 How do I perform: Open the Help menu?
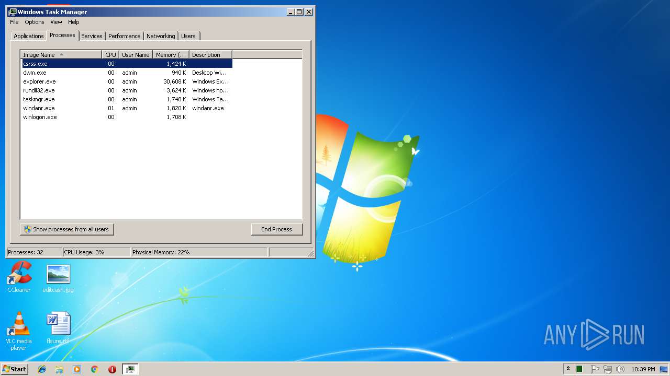[x=74, y=22]
